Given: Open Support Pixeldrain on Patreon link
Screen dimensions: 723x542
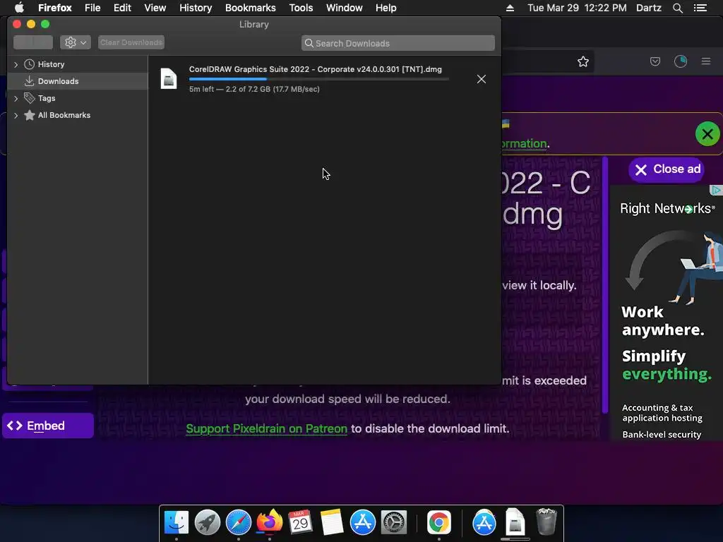Looking at the screenshot, I should coord(266,428).
